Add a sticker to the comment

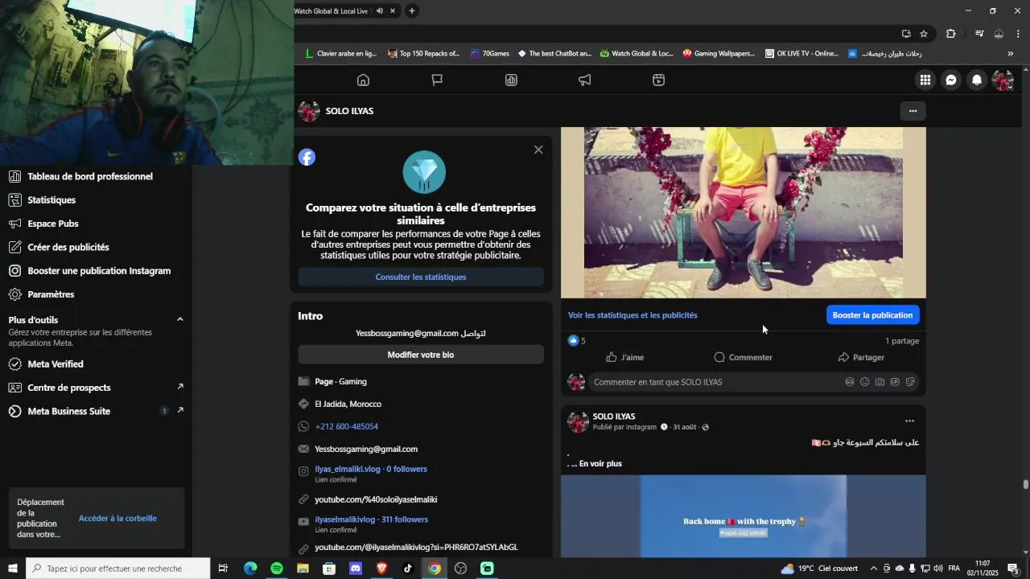pos(910,382)
